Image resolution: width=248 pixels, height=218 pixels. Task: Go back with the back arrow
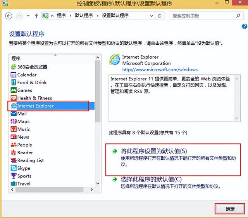(9, 16)
